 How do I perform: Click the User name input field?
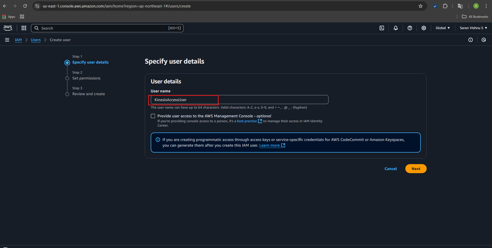coord(239,100)
